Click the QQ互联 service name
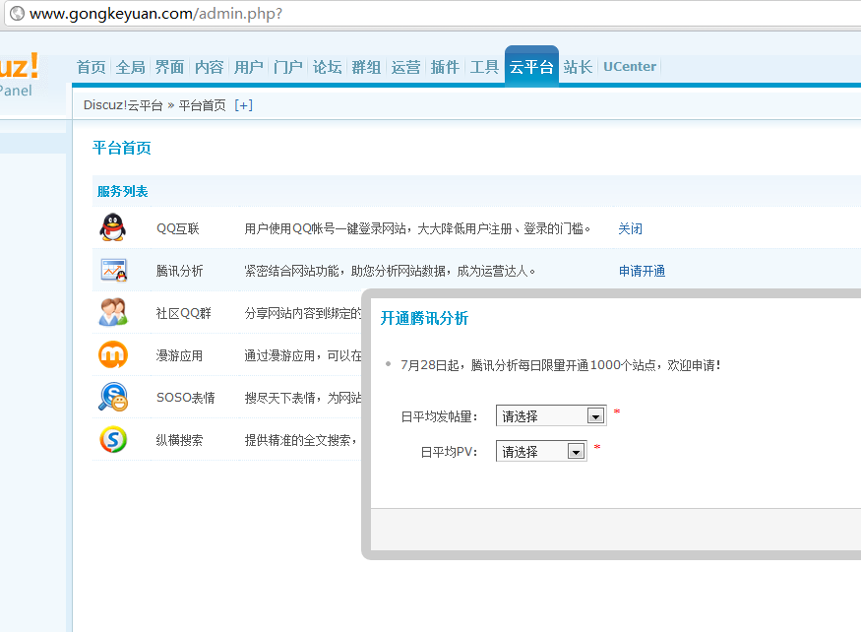 (178, 228)
